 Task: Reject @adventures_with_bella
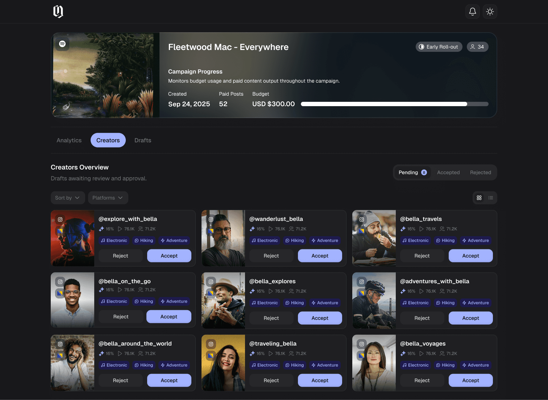click(x=422, y=318)
